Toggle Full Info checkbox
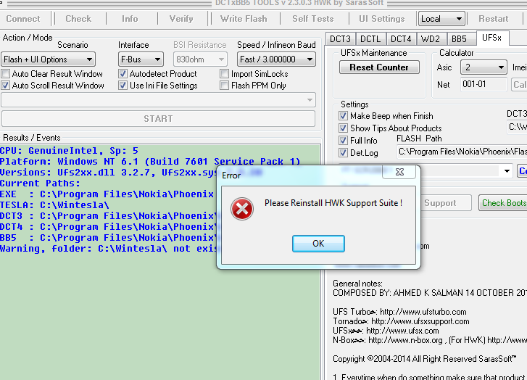 [343, 140]
